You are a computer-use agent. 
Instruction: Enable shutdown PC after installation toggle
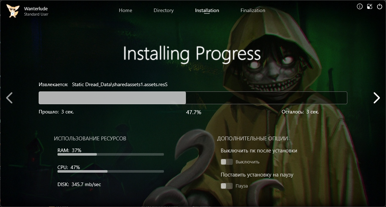pos(227,162)
